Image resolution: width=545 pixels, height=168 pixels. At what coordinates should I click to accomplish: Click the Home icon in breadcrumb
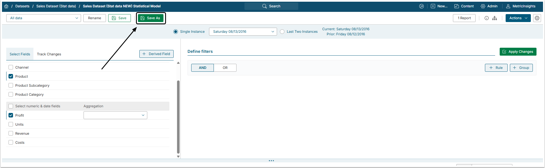point(6,6)
